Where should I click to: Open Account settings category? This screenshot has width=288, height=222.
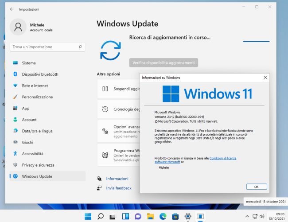47,120
